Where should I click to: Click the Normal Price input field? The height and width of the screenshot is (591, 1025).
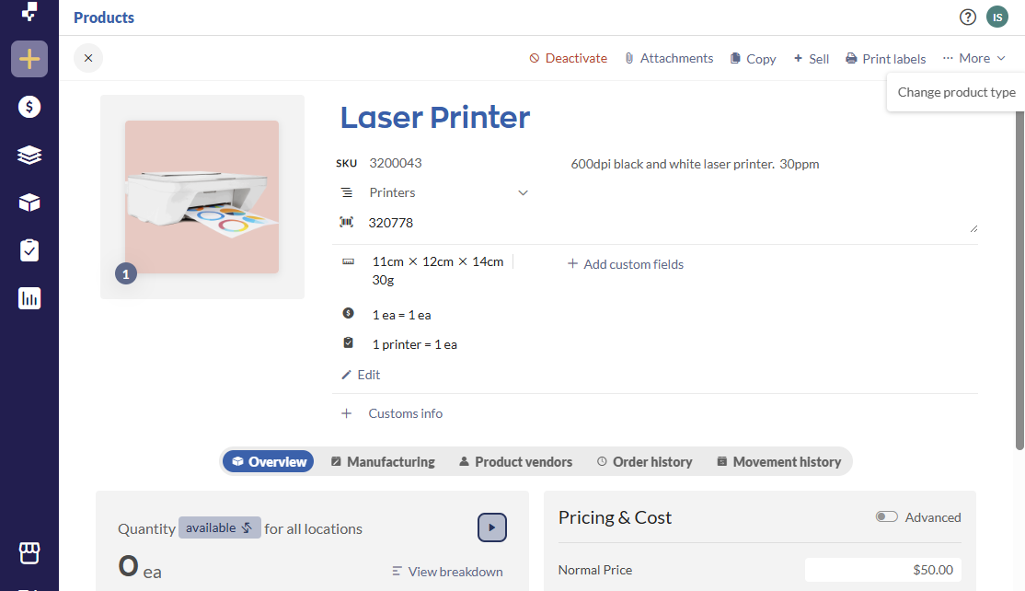click(x=882, y=570)
